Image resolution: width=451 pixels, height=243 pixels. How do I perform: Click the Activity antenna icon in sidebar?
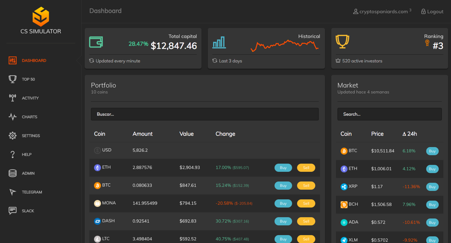(x=13, y=98)
